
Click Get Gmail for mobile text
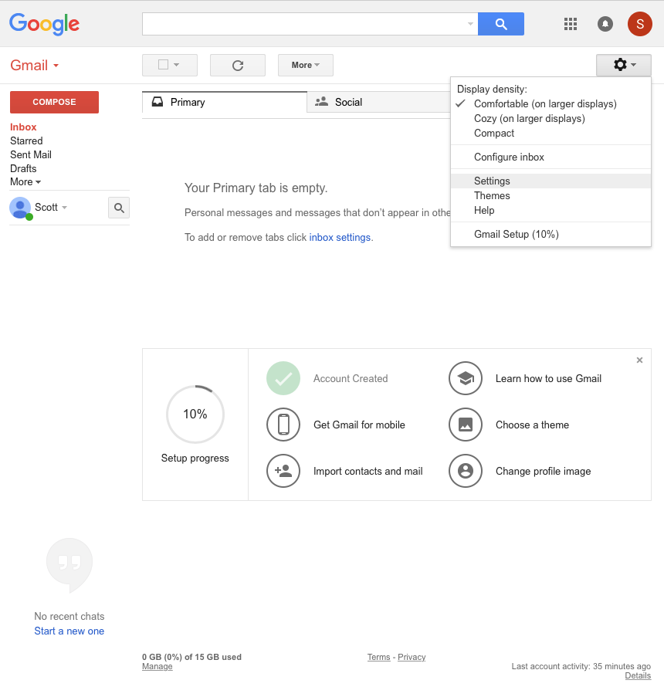[359, 425]
